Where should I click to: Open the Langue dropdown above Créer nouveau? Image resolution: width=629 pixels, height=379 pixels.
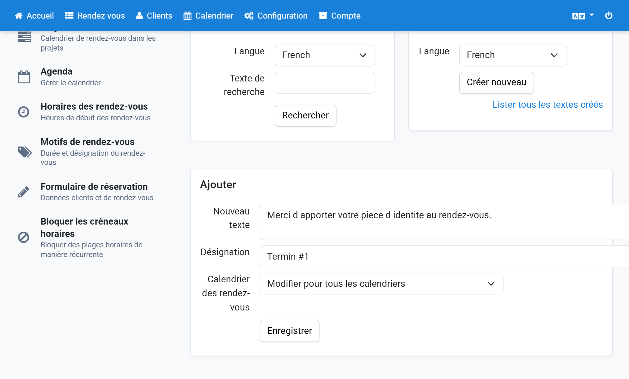(513, 55)
